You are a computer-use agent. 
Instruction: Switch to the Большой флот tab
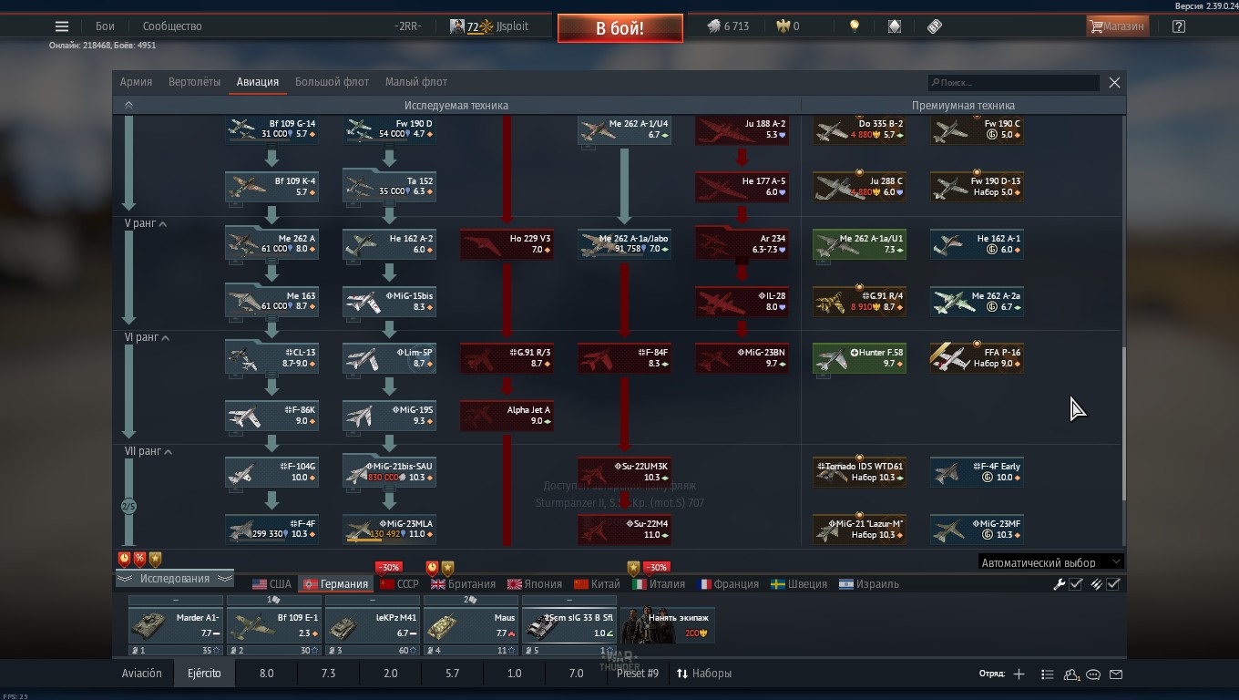tap(332, 82)
